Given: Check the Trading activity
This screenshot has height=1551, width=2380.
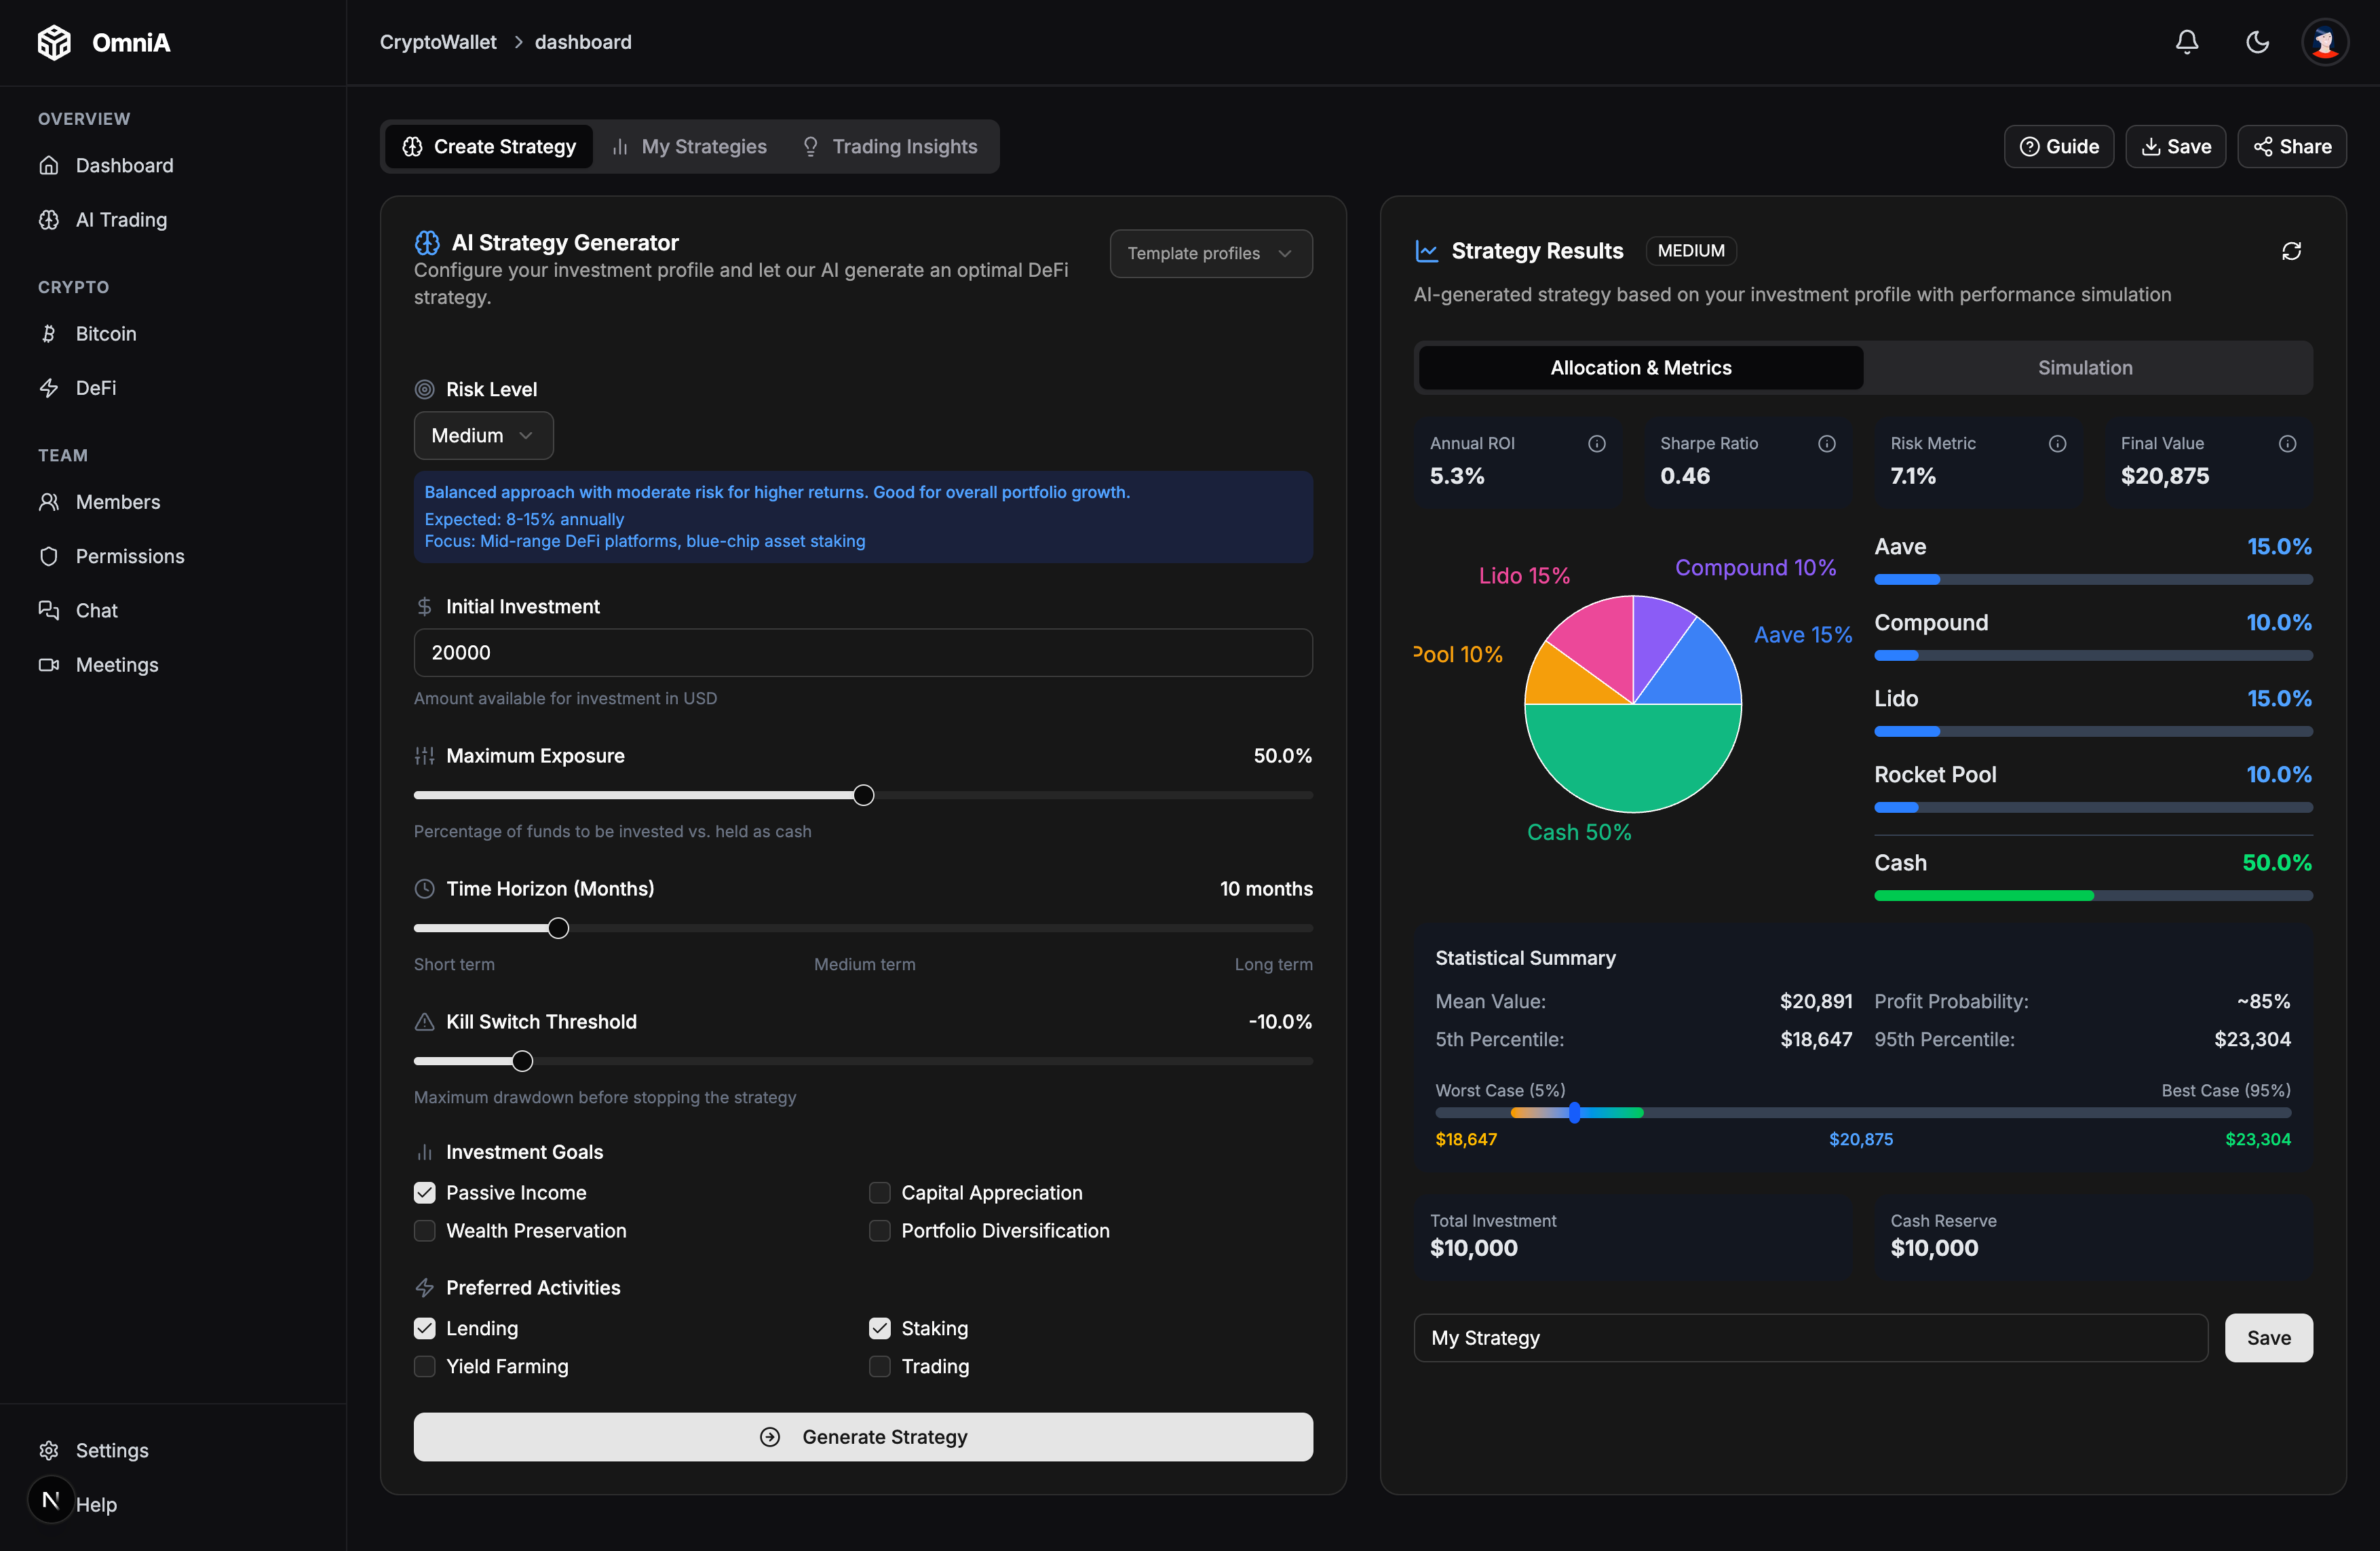Looking at the screenshot, I should 880,1366.
